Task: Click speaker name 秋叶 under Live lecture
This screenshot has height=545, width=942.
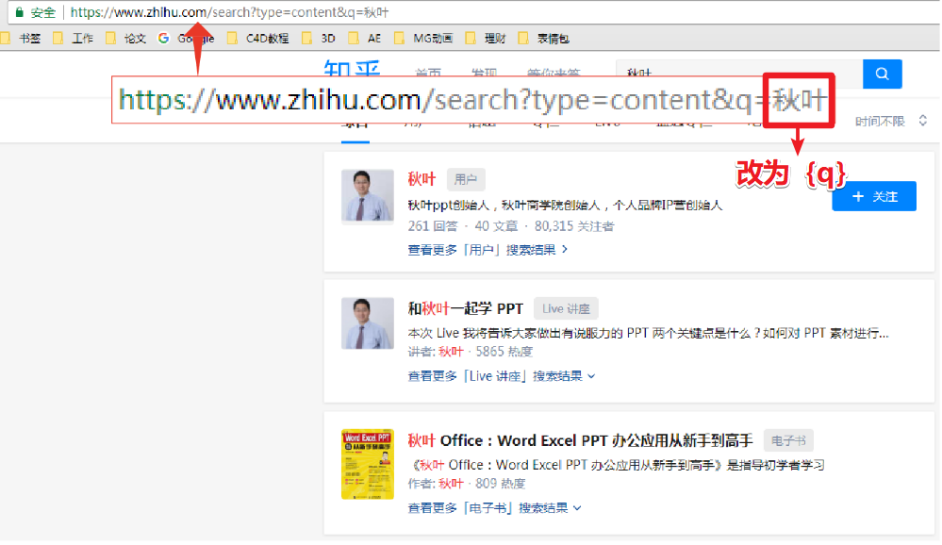Action: [451, 352]
